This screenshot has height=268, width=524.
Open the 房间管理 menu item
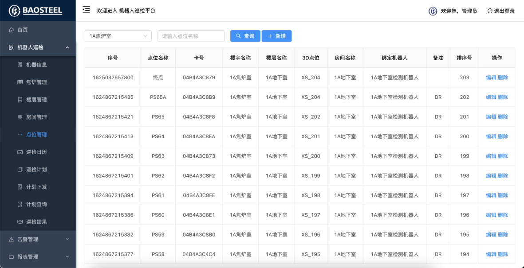(x=36, y=117)
